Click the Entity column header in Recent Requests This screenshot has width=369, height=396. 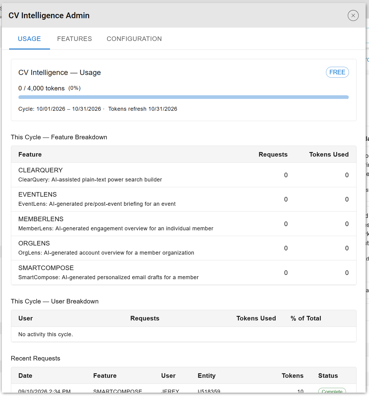[206, 376]
